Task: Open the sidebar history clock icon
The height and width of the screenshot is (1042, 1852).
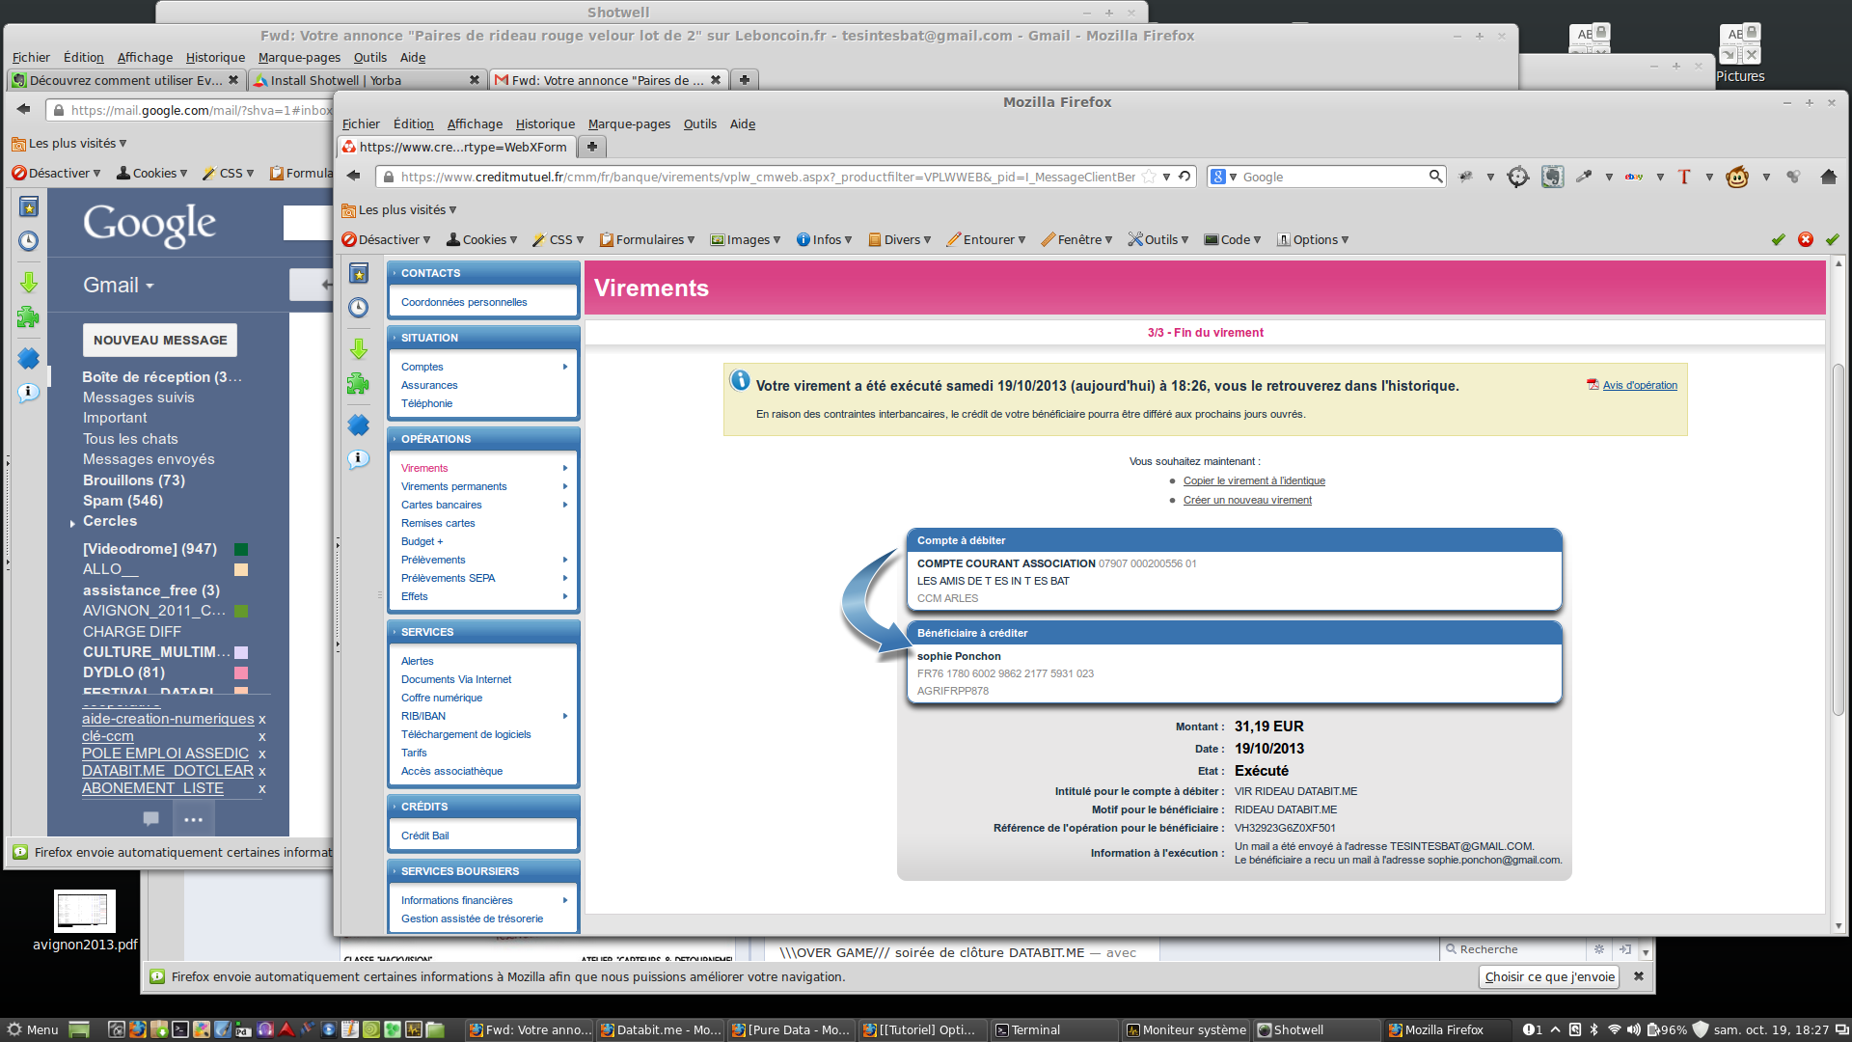Action: [358, 308]
